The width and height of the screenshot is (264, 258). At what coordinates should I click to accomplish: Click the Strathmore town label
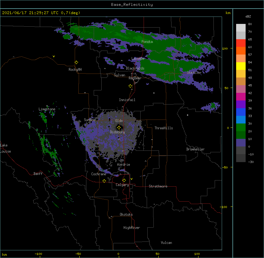point(158,186)
